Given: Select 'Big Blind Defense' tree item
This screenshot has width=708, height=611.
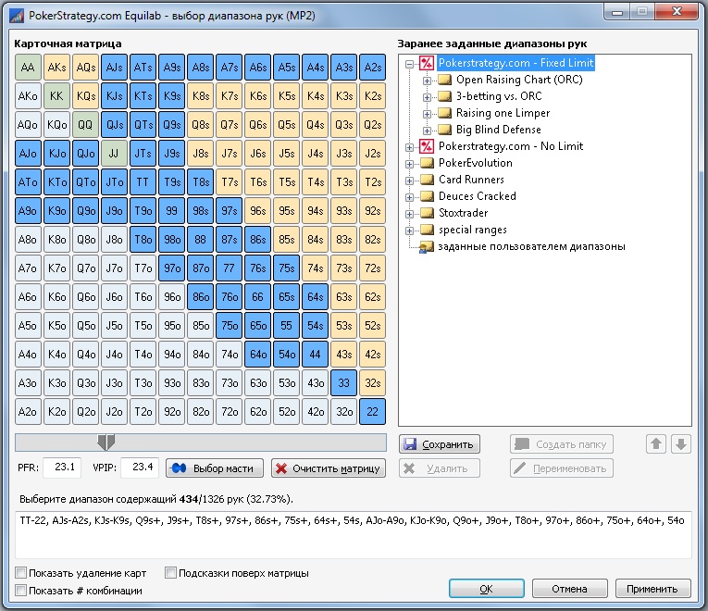Looking at the screenshot, I should [x=499, y=130].
